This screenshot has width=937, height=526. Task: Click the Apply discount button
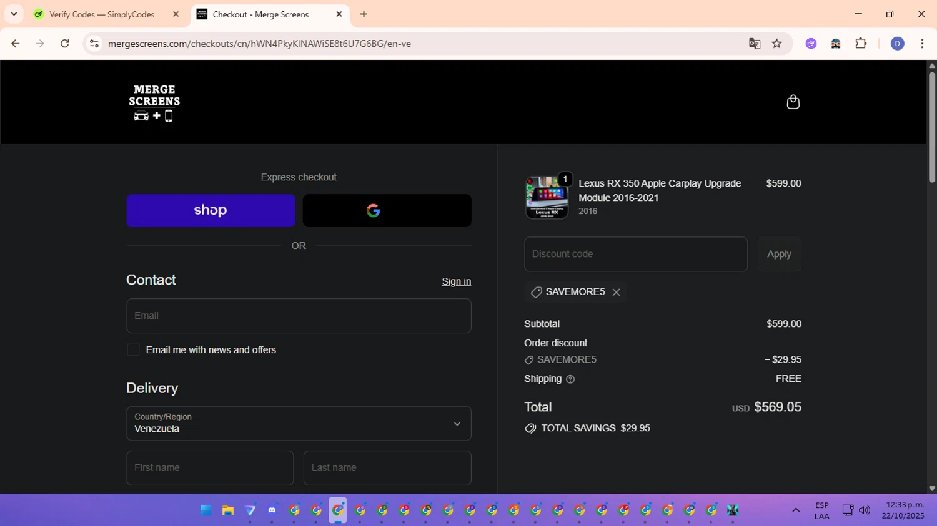[x=779, y=254]
